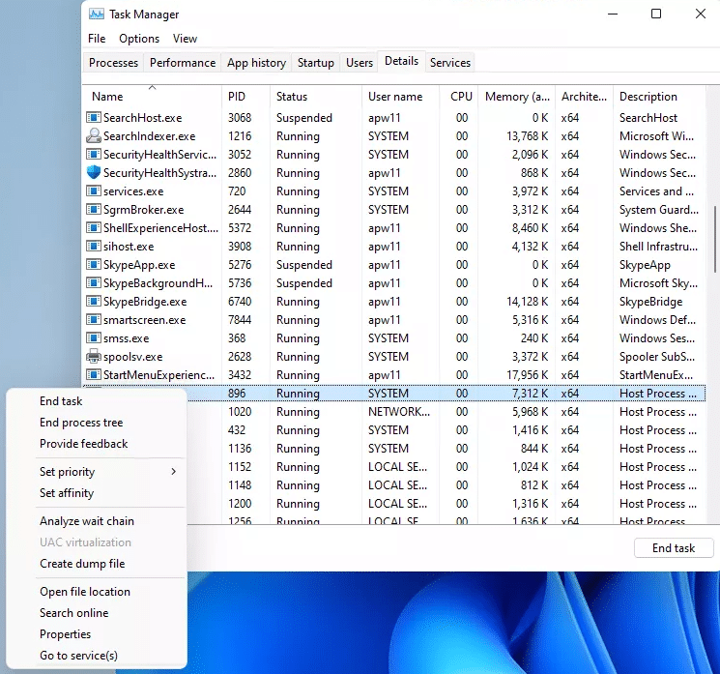Click the SecurityHealthSystray shield icon

pyautogui.click(x=94, y=173)
